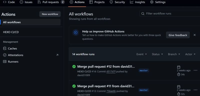Open commit 756ae6b
This screenshot has height=96, width=200.
[x=111, y=91]
